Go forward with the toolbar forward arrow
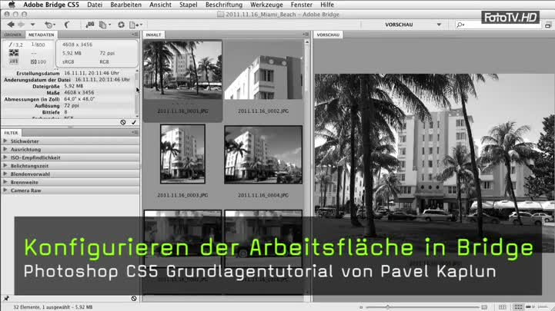Viewport: 555px width, 311px height. pos(22,25)
